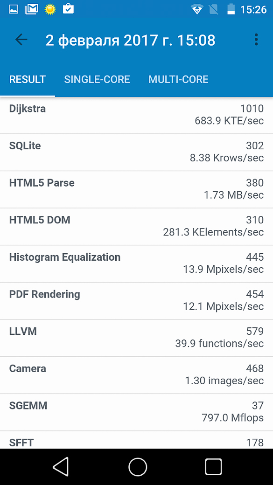The height and width of the screenshot is (485, 273).
Task: Tap the Recent apps square button
Action: pos(213,467)
